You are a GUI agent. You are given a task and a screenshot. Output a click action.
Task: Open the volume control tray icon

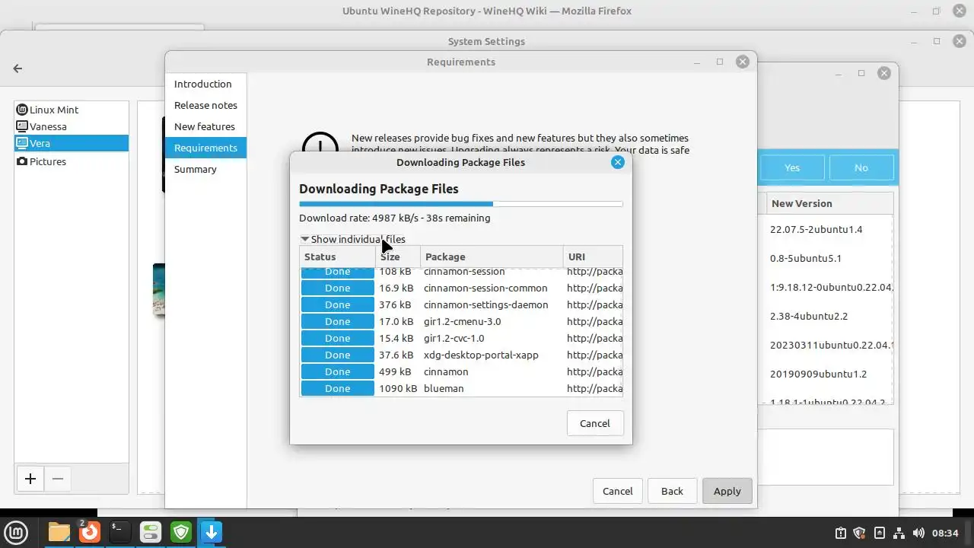918,533
